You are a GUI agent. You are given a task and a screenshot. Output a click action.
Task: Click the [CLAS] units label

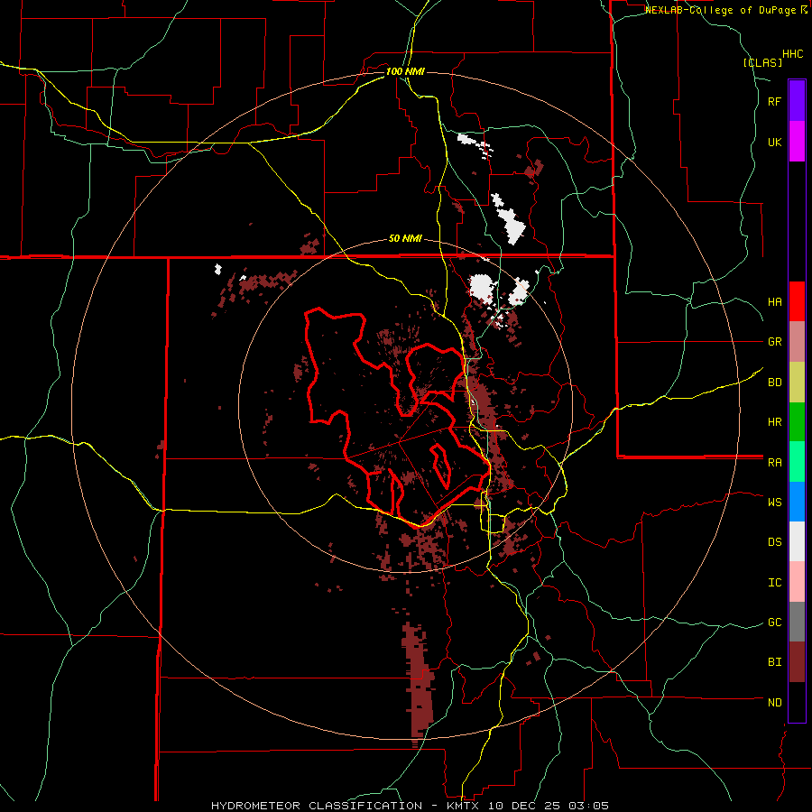[762, 62]
